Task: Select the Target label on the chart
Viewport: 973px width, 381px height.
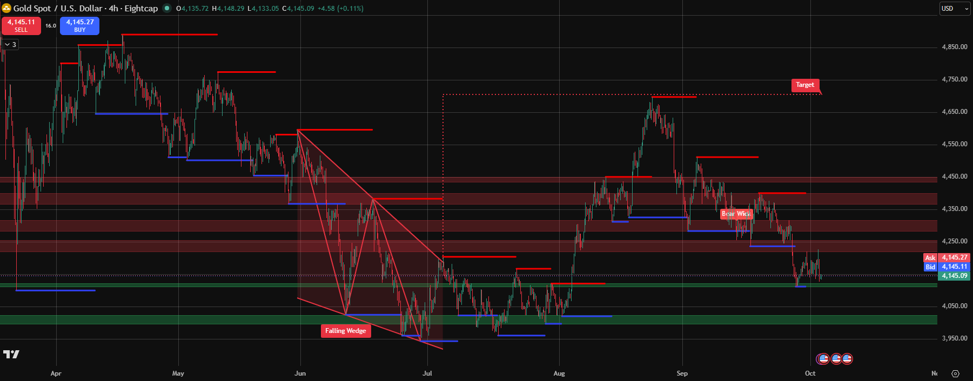Action: click(x=805, y=85)
